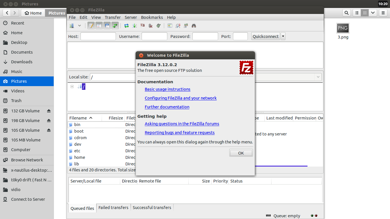This screenshot has width=390, height=219.
Task: Open the Server menu
Action: tap(131, 17)
